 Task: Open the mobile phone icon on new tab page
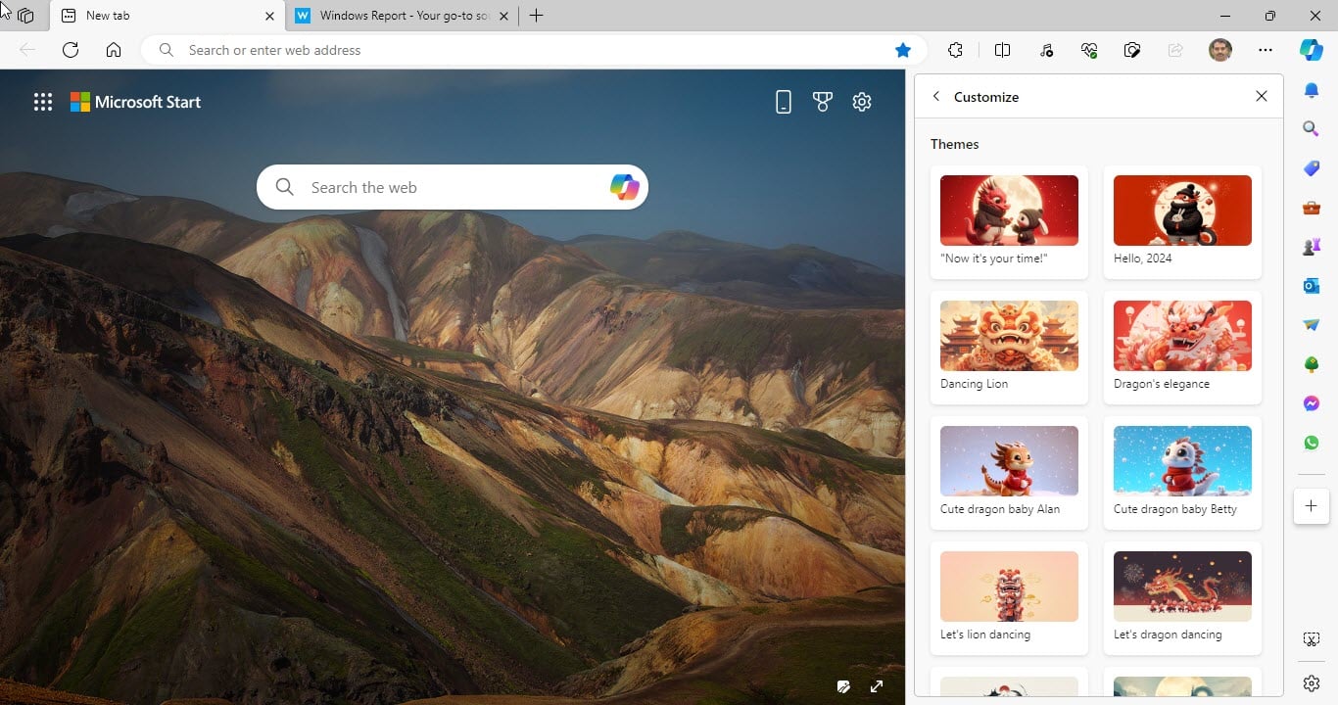tap(783, 102)
